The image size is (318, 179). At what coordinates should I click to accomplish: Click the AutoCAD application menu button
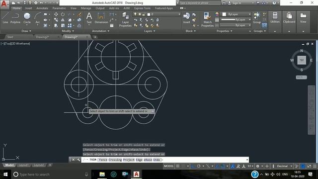point(4,3)
